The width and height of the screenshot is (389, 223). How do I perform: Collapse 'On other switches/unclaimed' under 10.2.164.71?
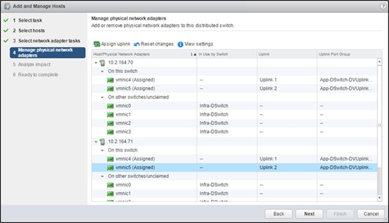102,176
